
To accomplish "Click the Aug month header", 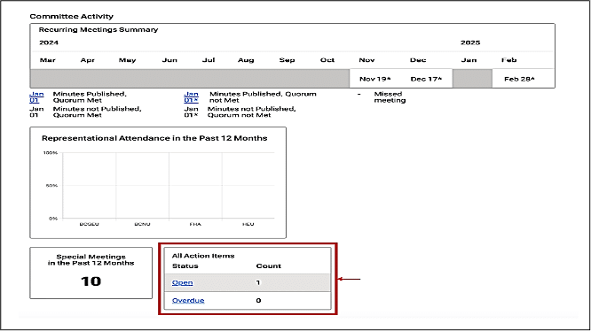I will tap(246, 60).
